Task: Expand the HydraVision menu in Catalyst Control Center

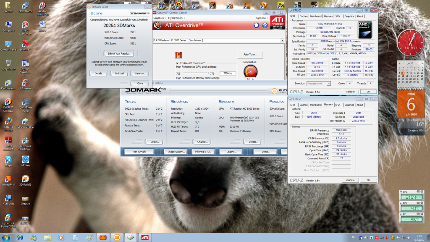Action: [x=176, y=18]
